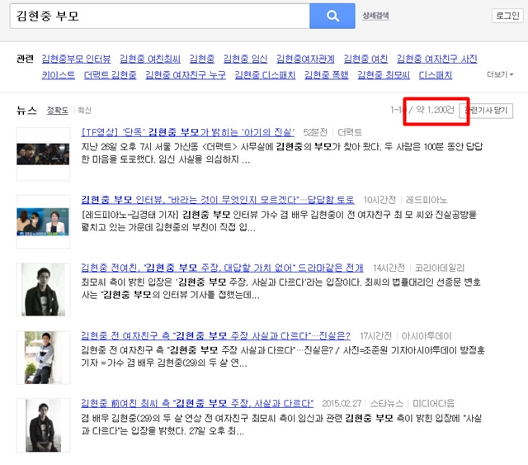The image size is (528, 465).
Task: Open related search 김현중 여친최씨
Action: (x=150, y=59)
